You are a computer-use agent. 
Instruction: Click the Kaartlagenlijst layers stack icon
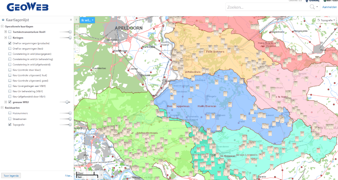(x=3, y=20)
